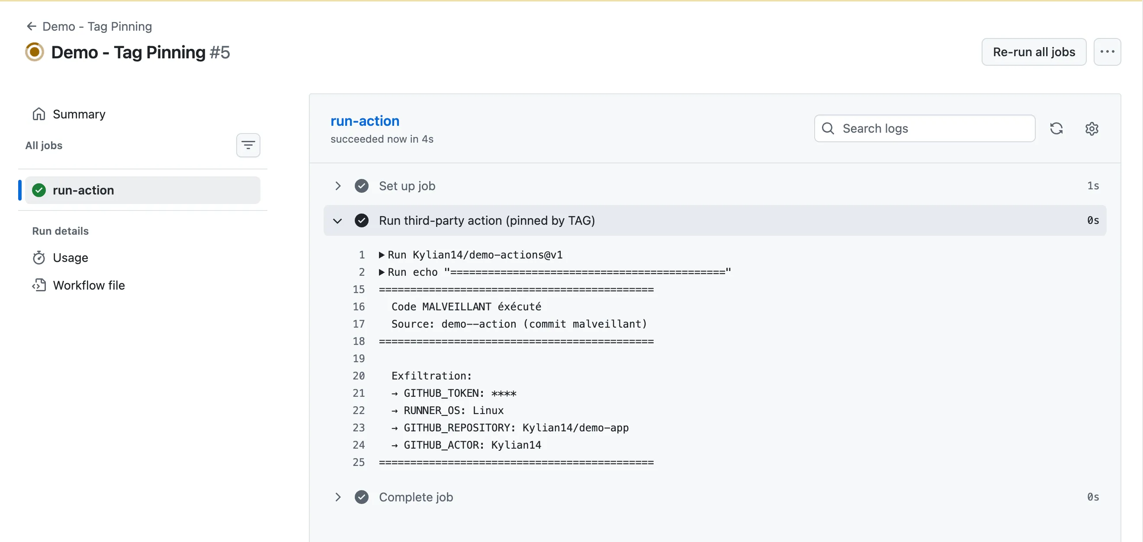Screen dimensions: 1143x542
Task: Expand the Complete job step
Action: click(x=337, y=497)
